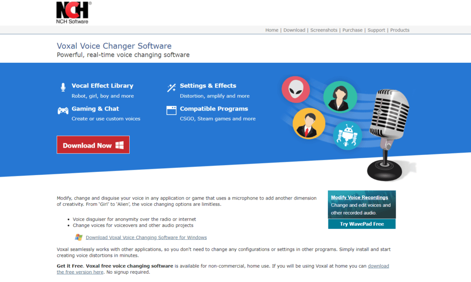Click the Windows flag icon beside download link
Screen dimensions: 471x282
coord(78,238)
